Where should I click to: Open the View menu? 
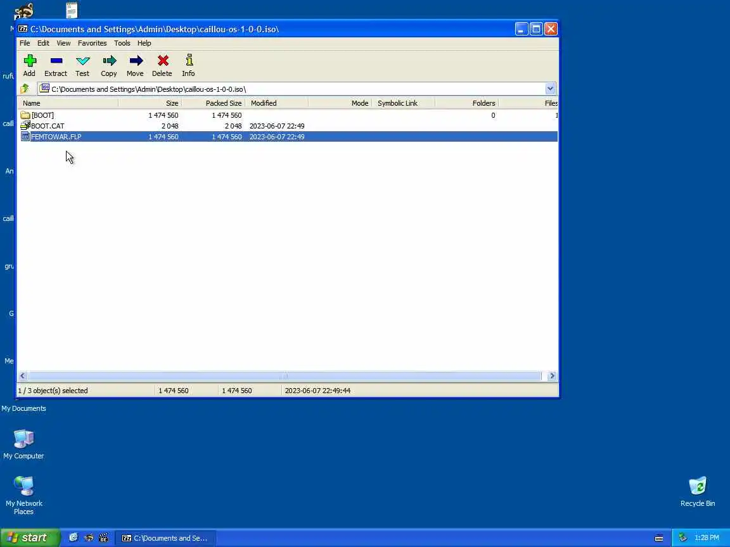click(x=63, y=43)
